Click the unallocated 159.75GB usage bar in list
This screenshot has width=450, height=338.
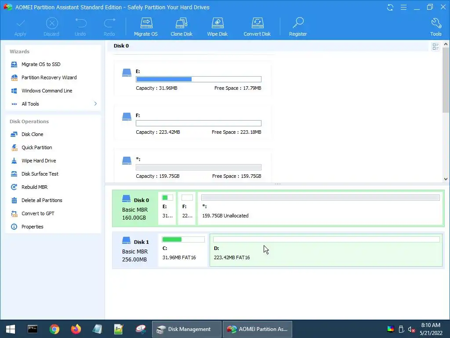click(x=199, y=167)
